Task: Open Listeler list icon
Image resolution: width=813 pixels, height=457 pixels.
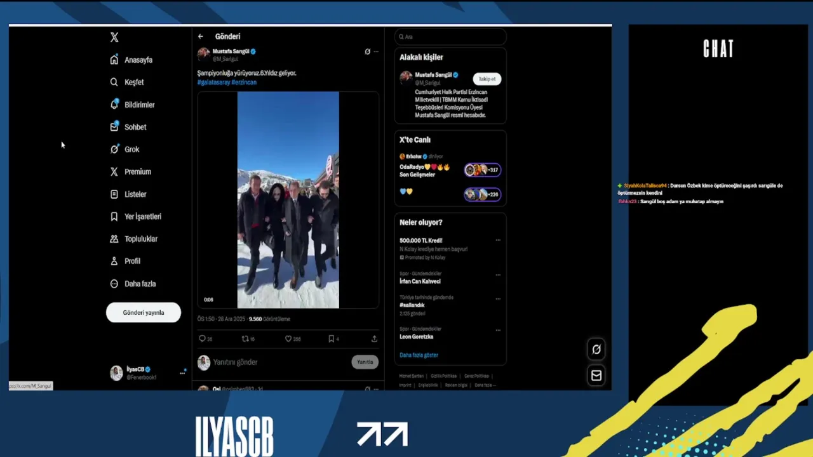Action: point(114,194)
